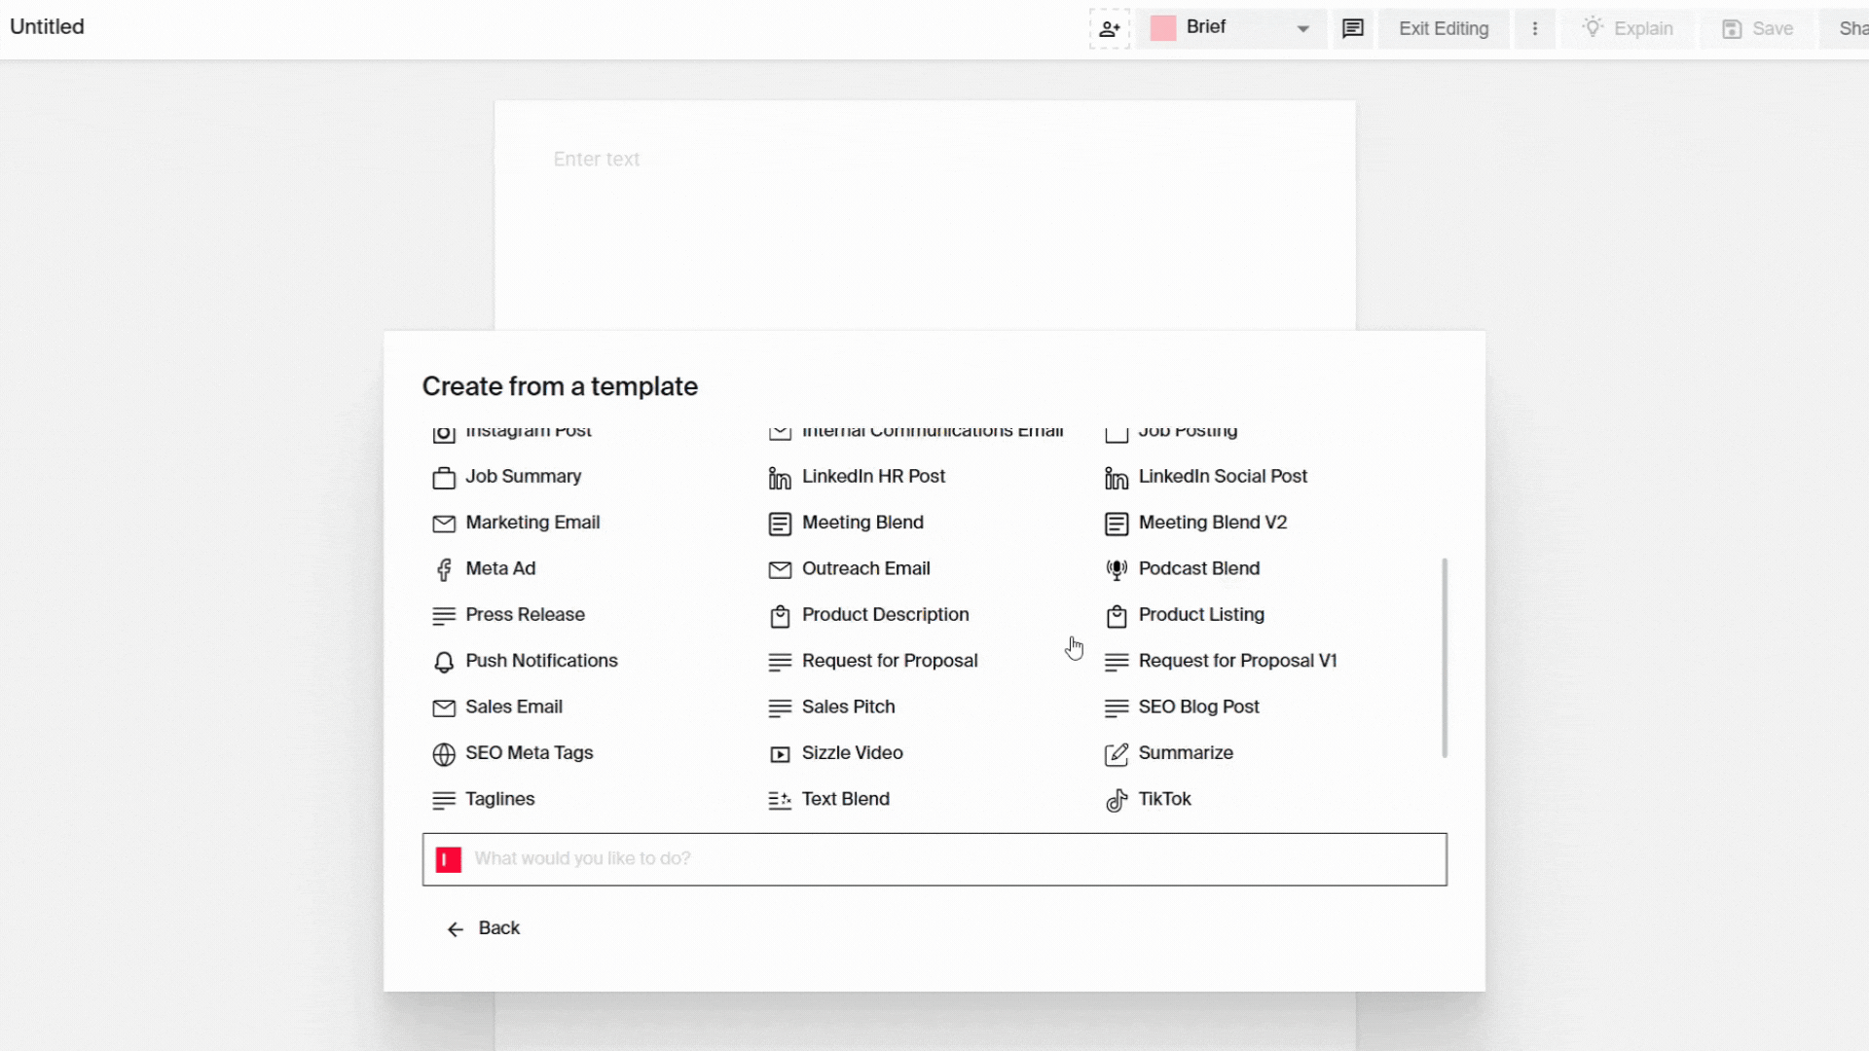The width and height of the screenshot is (1869, 1051).
Task: Expand the Share options
Action: (x=1849, y=28)
